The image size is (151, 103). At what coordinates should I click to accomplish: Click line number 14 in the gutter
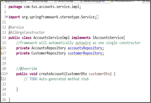pyautogui.click(x=4, y=38)
